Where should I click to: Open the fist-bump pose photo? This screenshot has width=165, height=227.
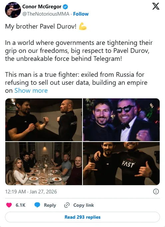pyautogui.click(x=44, y=120)
